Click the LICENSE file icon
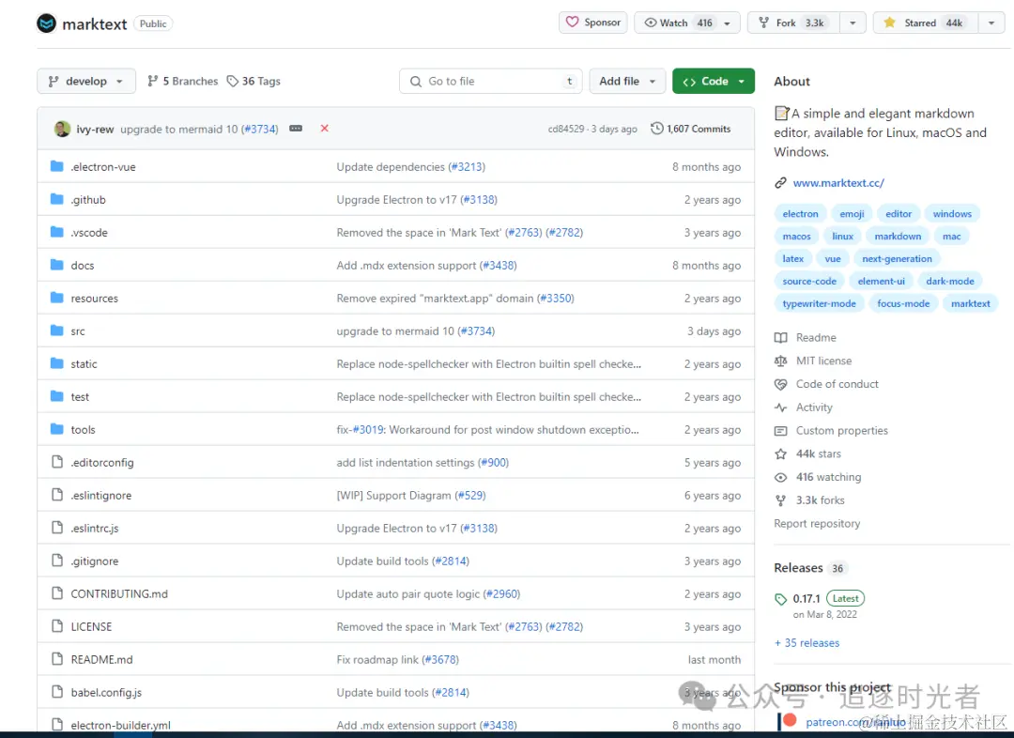The image size is (1014, 738). coord(57,626)
